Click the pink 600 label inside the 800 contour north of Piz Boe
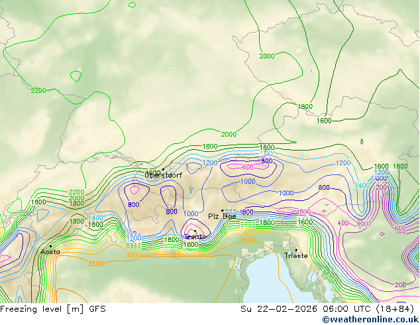 [x=248, y=167]
